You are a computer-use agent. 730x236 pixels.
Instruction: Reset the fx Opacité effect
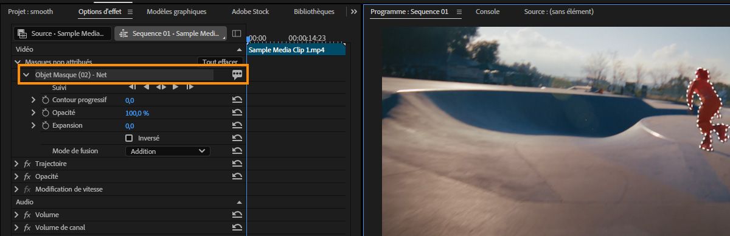tap(237, 176)
